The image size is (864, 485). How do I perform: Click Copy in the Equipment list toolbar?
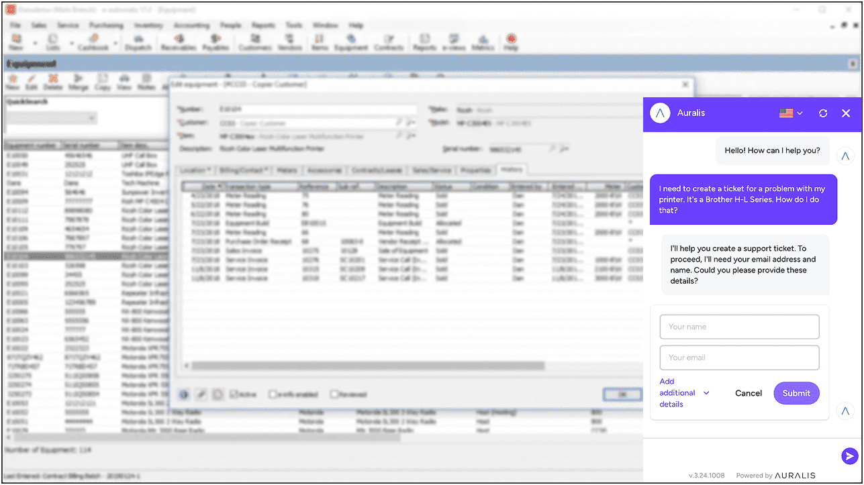102,82
